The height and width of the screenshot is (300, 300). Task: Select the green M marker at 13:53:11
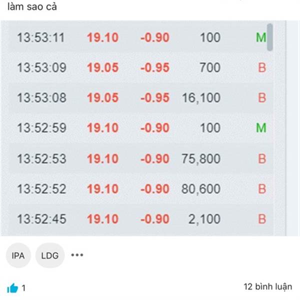tap(261, 37)
